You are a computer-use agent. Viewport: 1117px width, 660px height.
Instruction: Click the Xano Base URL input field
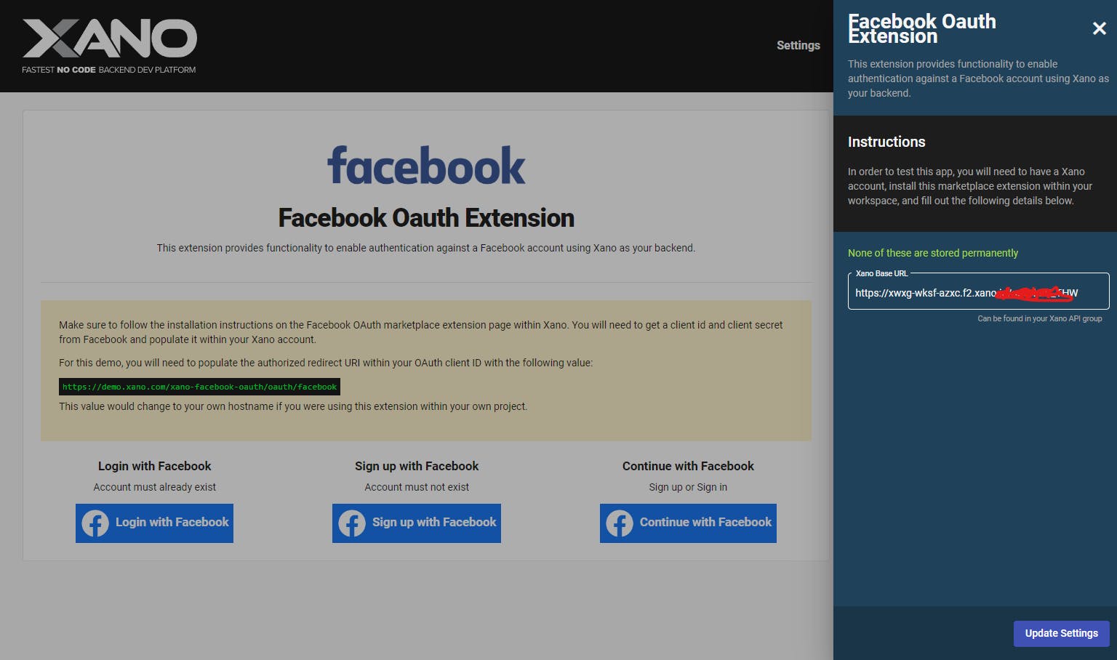pyautogui.click(x=978, y=292)
